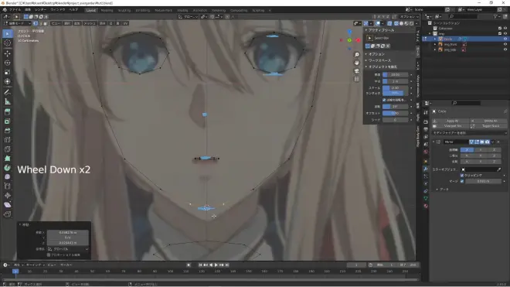Open the ファイル menu
Image resolution: width=510 pixels, height=287 pixels.
pyautogui.click(x=15, y=10)
